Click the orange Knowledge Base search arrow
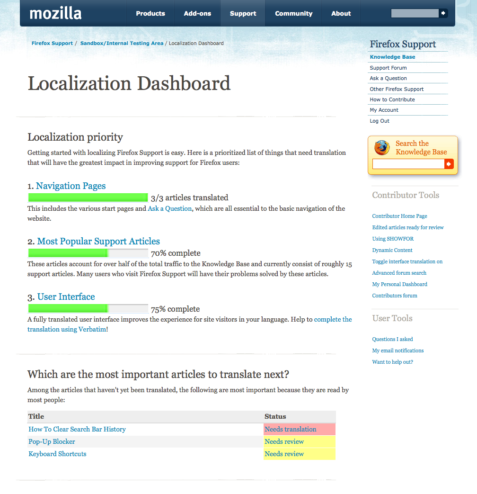 coord(449,164)
